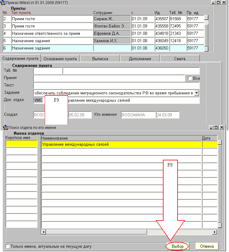Click the Тип пункта column header

click(21, 13)
